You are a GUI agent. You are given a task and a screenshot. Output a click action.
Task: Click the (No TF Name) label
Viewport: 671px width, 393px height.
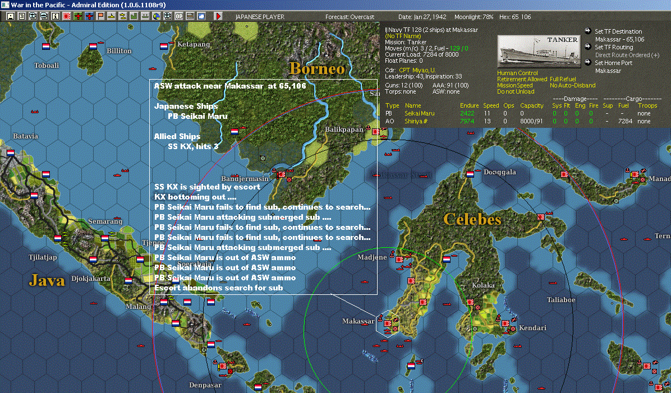click(403, 36)
